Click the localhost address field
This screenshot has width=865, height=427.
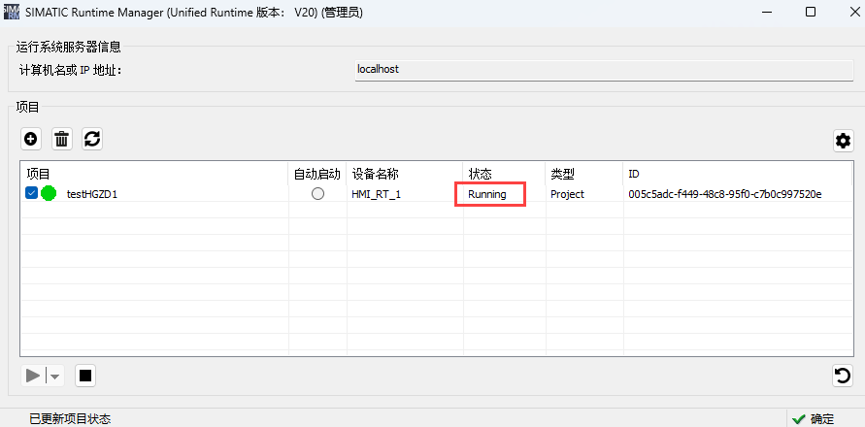pyautogui.click(x=604, y=70)
